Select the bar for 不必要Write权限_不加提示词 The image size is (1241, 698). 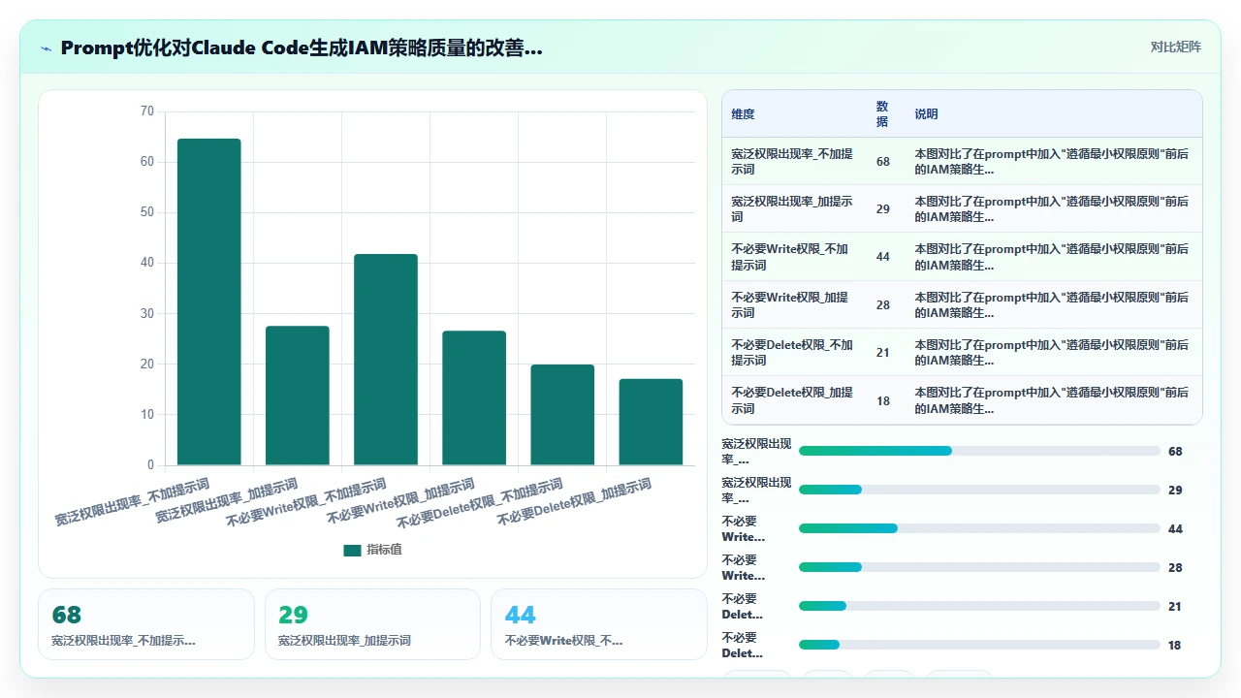[x=386, y=360]
